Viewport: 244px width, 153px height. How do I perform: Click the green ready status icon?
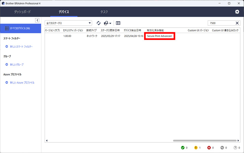tap(183, 148)
